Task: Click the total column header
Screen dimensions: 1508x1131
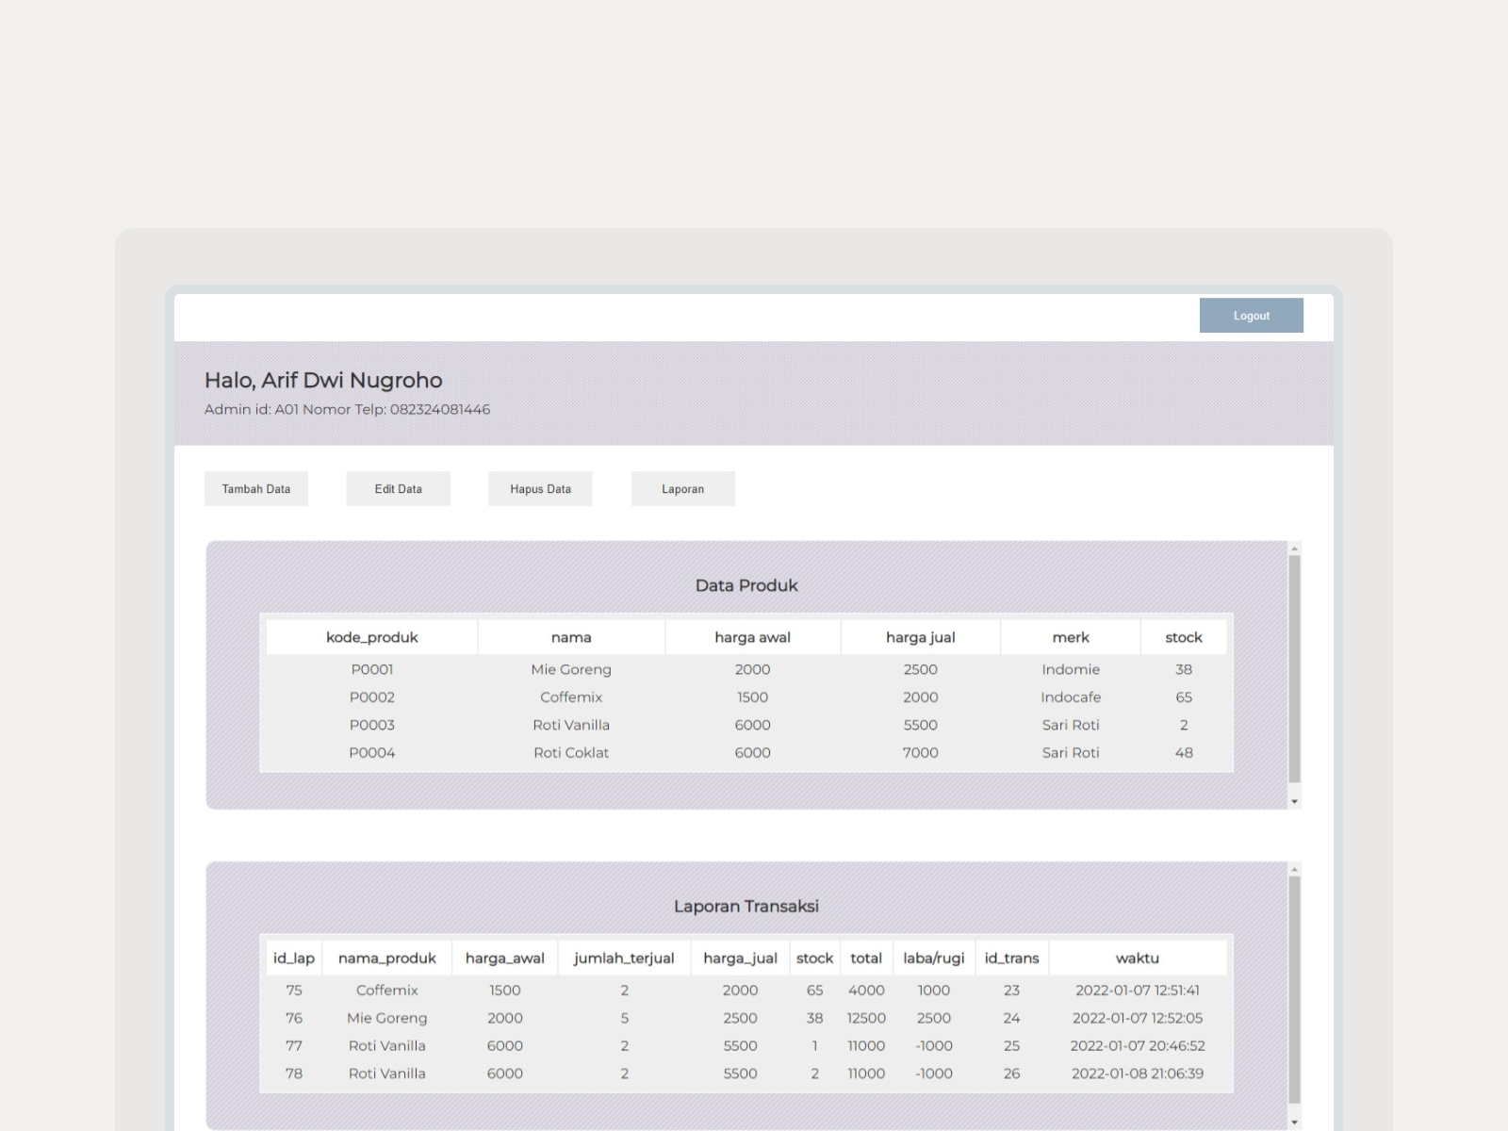Action: 866,958
